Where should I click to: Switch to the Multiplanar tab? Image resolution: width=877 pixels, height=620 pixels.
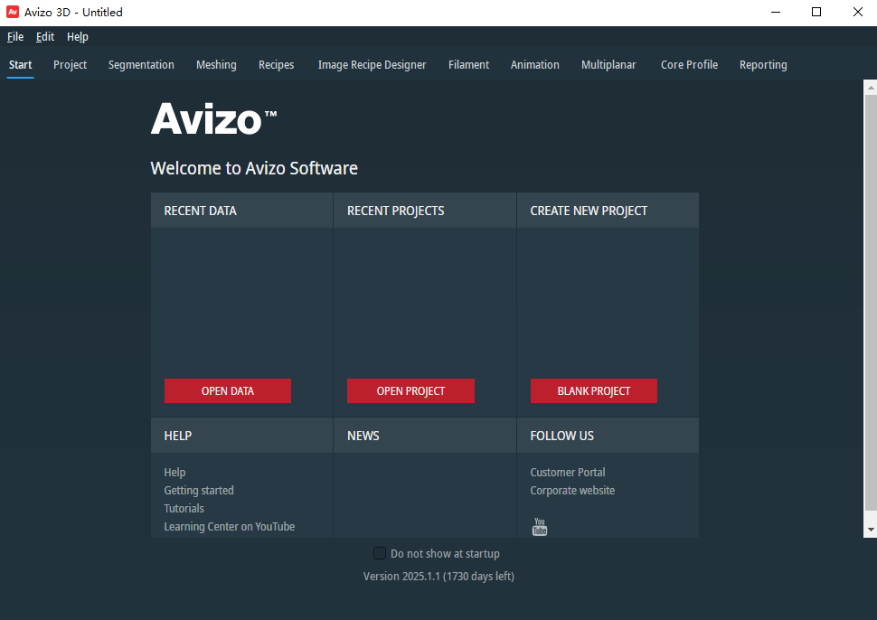pyautogui.click(x=608, y=65)
